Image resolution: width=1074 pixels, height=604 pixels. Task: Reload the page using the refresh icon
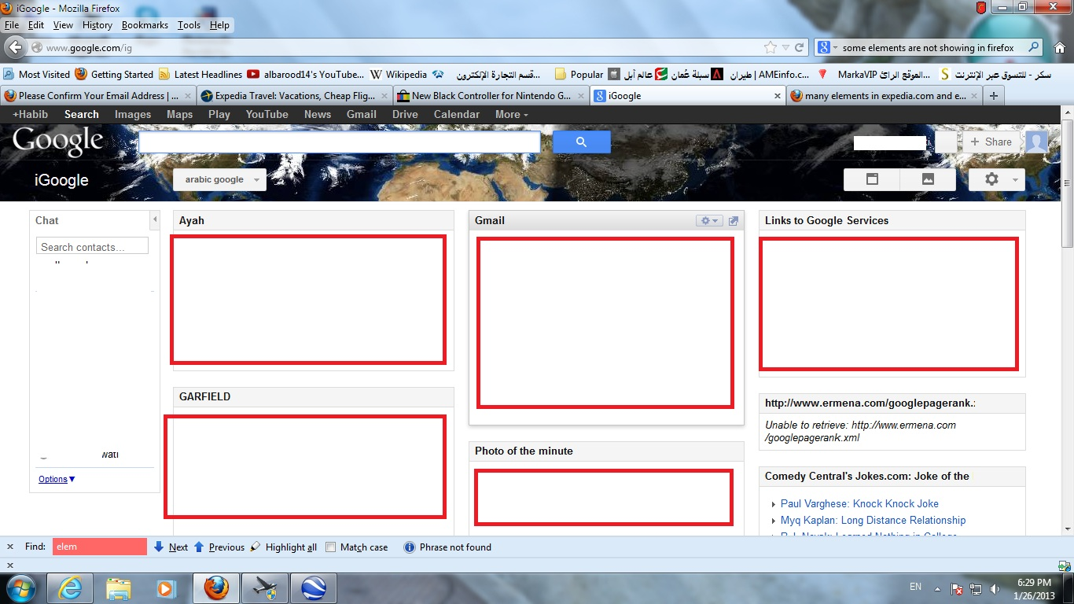click(800, 47)
